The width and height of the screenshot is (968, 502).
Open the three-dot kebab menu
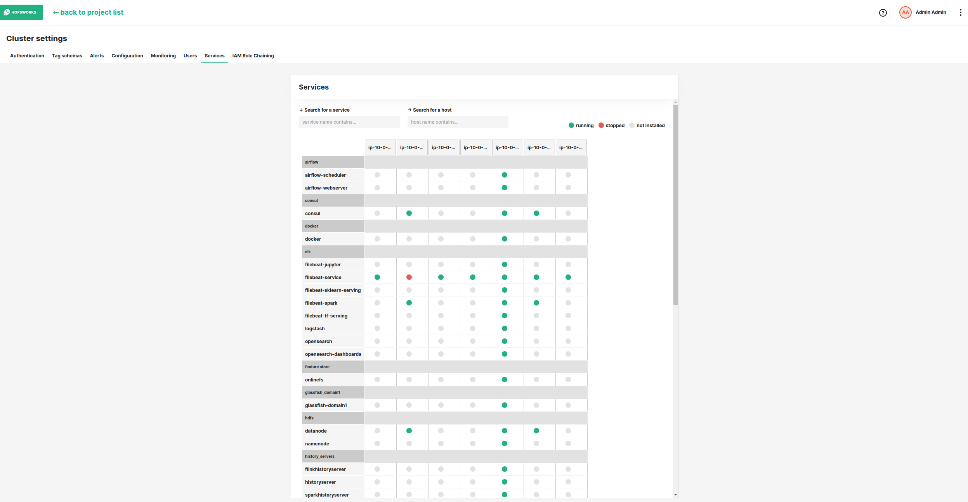[x=960, y=12]
